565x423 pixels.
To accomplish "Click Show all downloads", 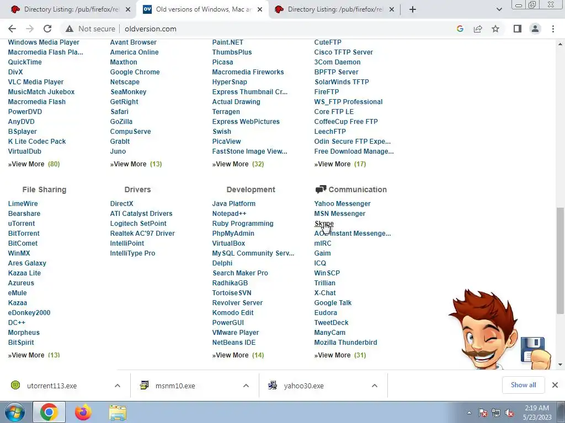I will click(523, 385).
